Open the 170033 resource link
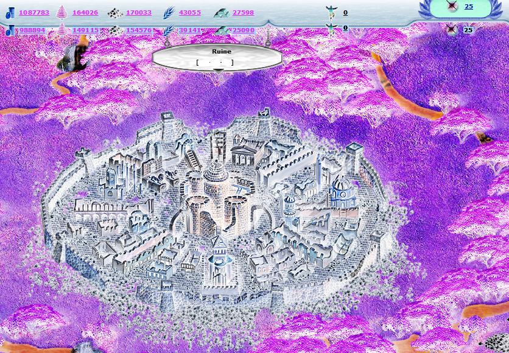Image resolution: width=509 pixels, height=353 pixels. pyautogui.click(x=139, y=13)
